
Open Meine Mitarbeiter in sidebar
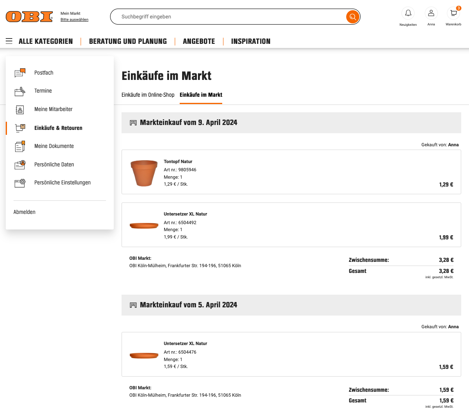click(x=53, y=109)
